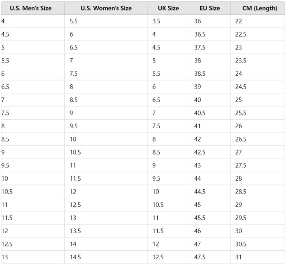
Task: Select U.S. Women's size 10.5 cell
Action: pyautogui.click(x=75, y=152)
